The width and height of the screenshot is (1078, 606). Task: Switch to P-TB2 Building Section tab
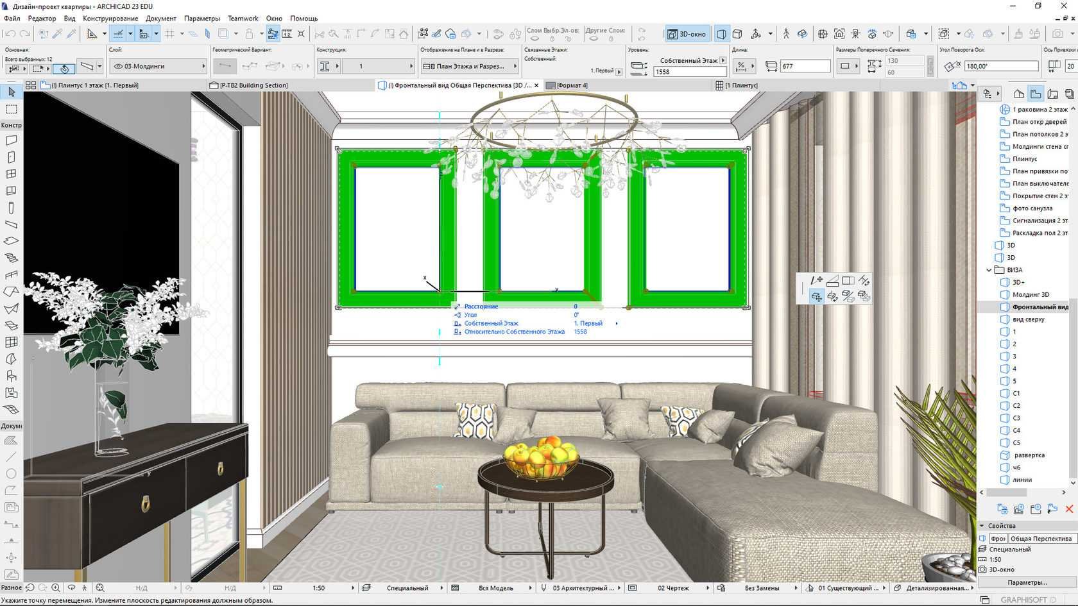click(253, 85)
